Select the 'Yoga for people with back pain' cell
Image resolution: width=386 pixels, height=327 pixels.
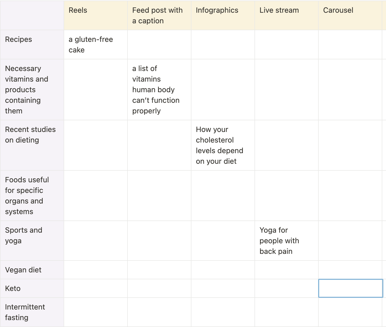[x=286, y=241]
